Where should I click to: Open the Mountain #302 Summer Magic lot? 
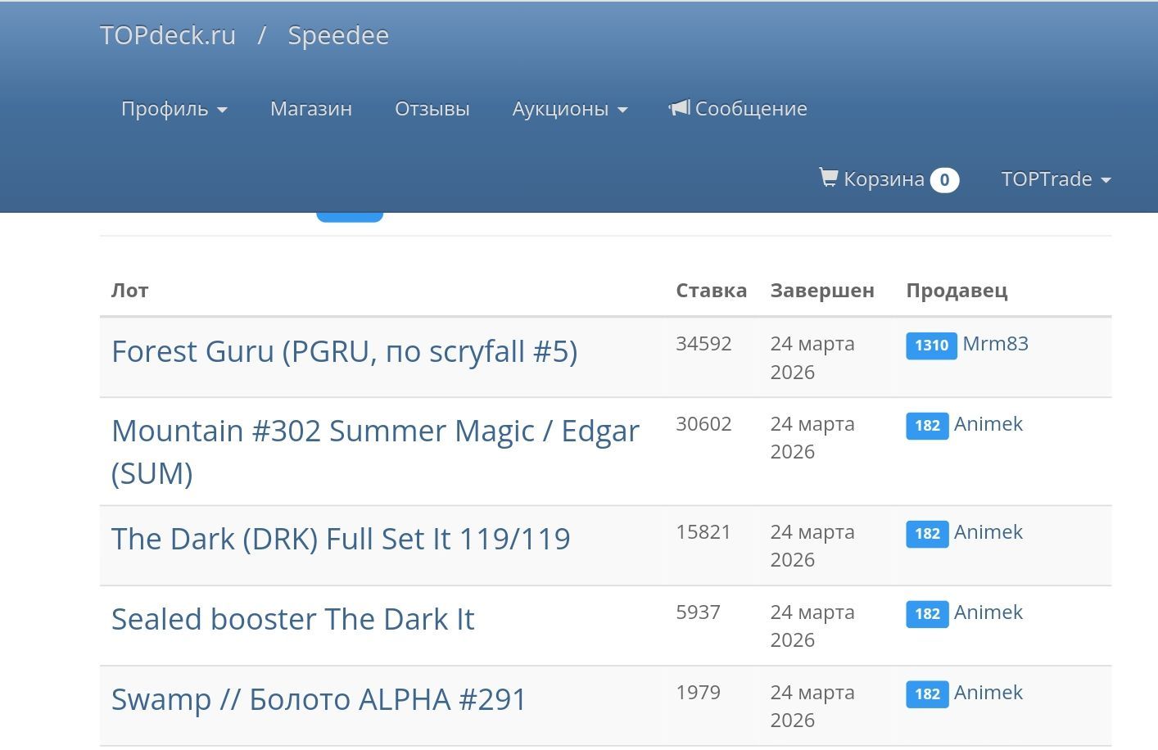374,431
